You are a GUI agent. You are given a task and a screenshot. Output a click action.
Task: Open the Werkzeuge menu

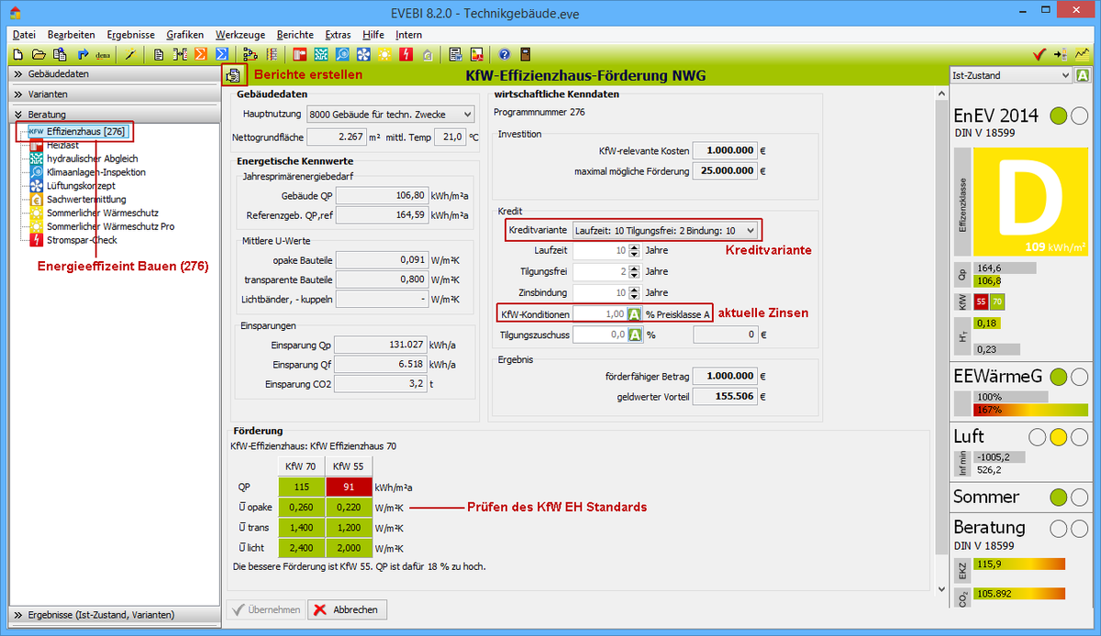pyautogui.click(x=239, y=34)
